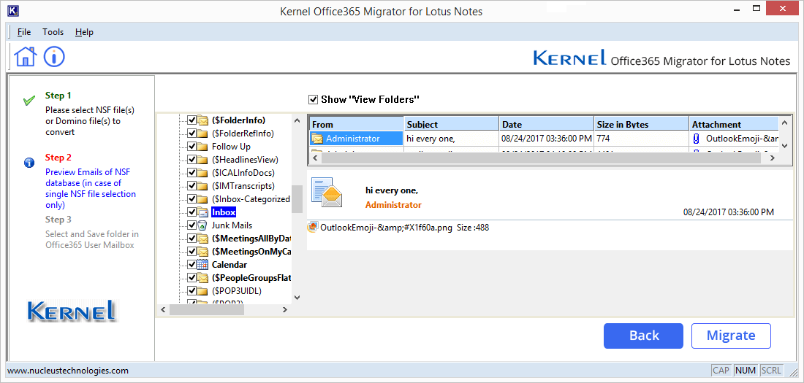Click the ($FolderInfo) folder icon
This screenshot has height=383, width=804.
pyautogui.click(x=203, y=120)
